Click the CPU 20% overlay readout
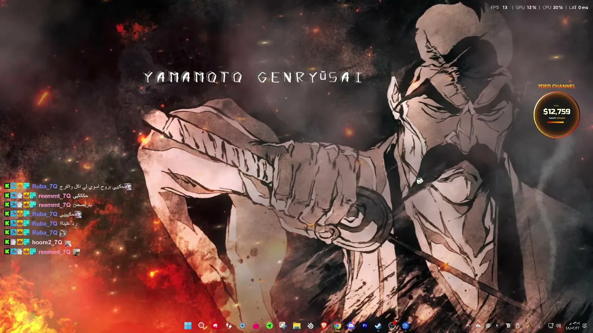The height and width of the screenshot is (333, 593). tap(552, 7)
